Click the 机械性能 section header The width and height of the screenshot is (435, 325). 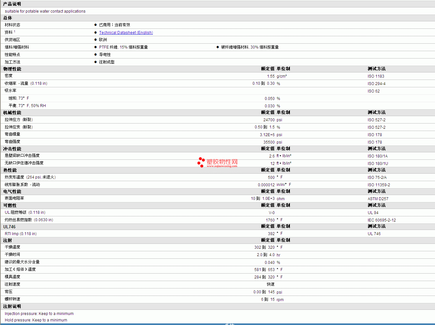[x=12, y=113]
